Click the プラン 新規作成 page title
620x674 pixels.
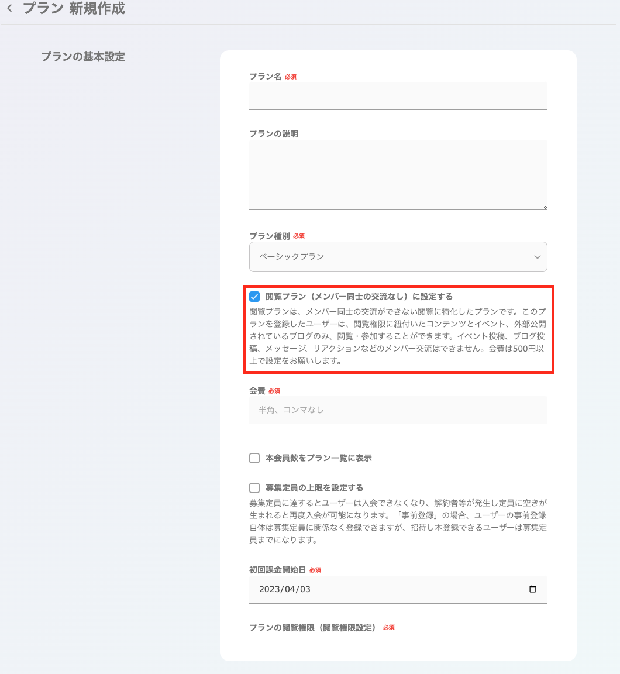(74, 9)
